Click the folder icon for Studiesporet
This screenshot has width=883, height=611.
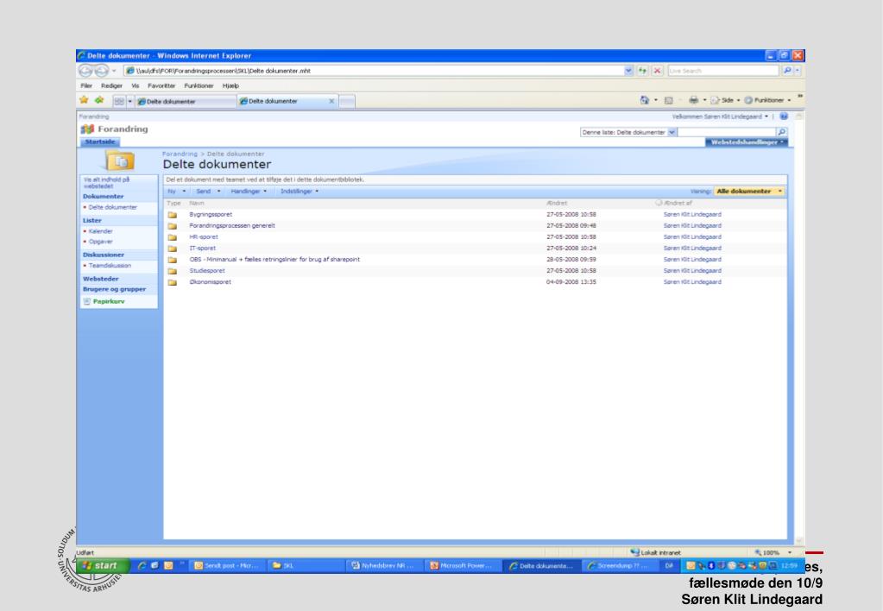pyautogui.click(x=173, y=271)
